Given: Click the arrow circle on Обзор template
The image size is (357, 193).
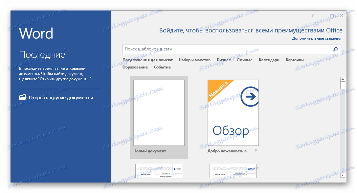Looking at the screenshot, I should click(250, 96).
